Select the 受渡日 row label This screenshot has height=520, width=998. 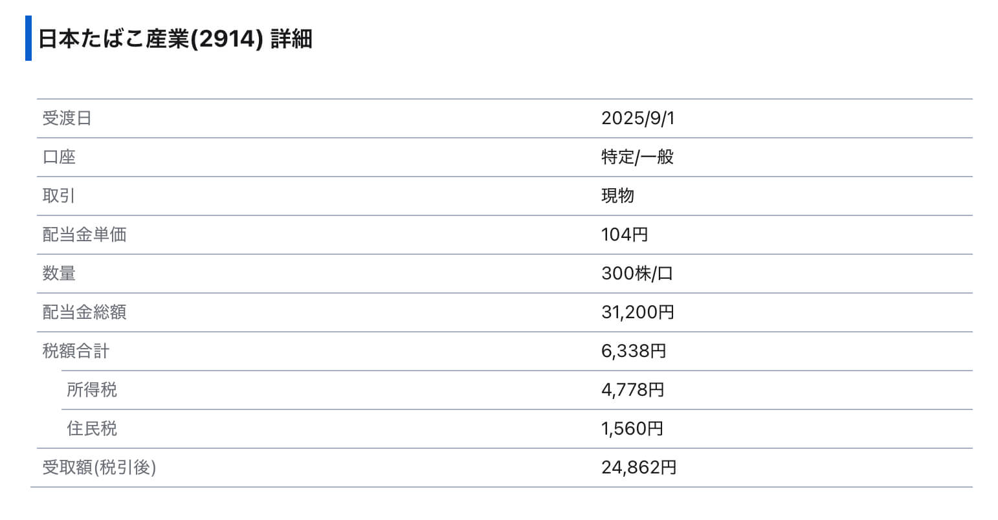67,118
